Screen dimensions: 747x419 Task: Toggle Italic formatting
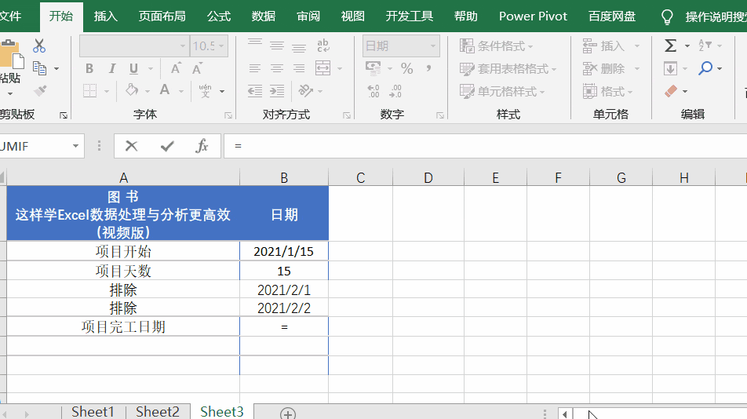pyautogui.click(x=112, y=68)
